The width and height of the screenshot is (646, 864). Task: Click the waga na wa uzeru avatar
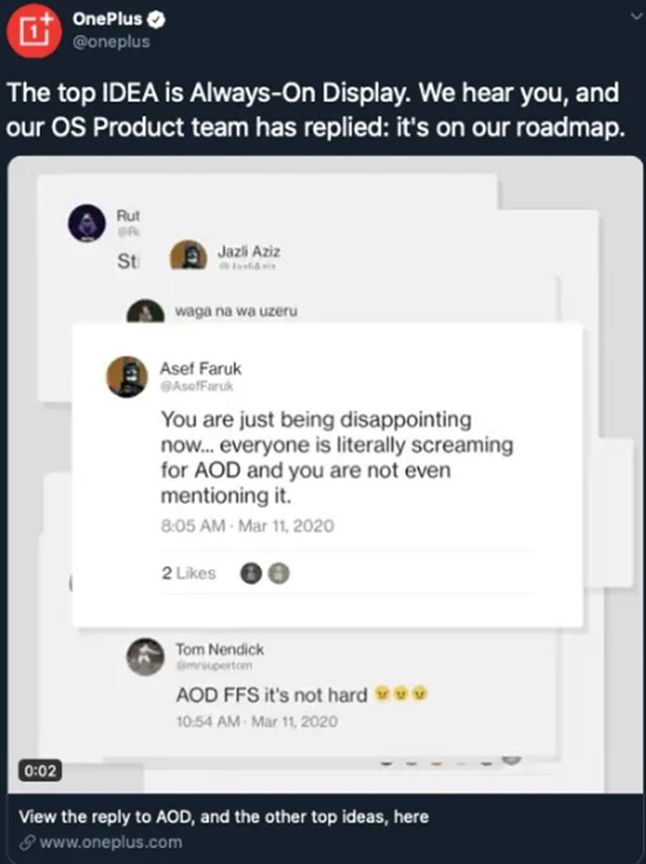[145, 312]
